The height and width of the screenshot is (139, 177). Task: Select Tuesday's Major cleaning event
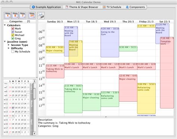tap(91, 102)
